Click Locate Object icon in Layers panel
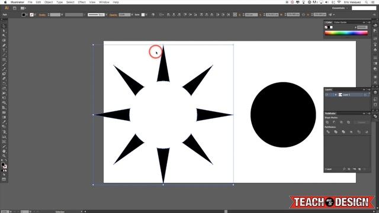This screenshot has height=213, width=379. 344,169
